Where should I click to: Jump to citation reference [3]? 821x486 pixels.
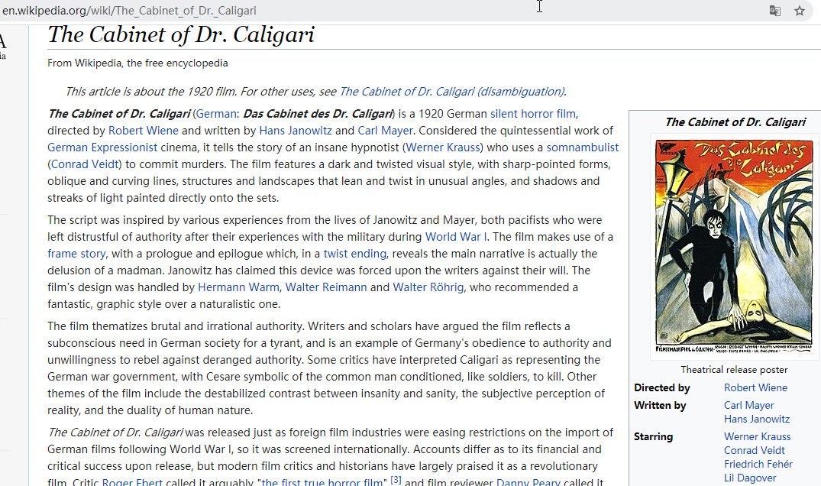coord(396,479)
